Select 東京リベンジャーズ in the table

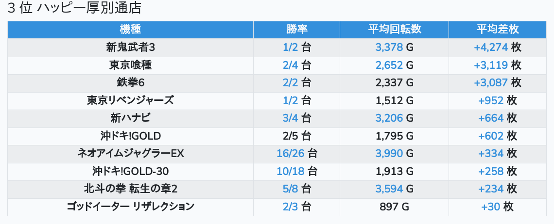click(130, 100)
